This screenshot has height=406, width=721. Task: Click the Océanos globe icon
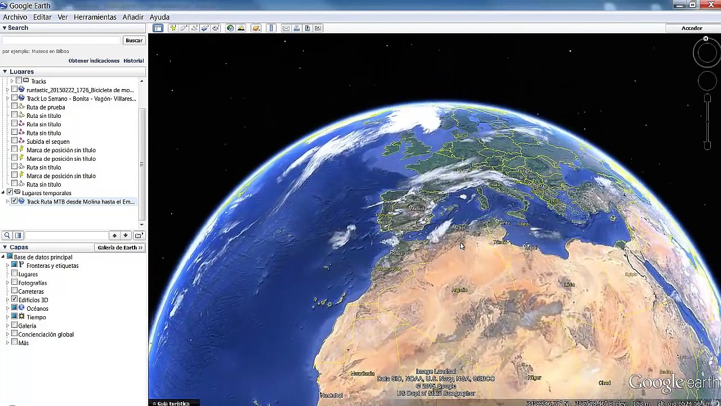(x=21, y=308)
